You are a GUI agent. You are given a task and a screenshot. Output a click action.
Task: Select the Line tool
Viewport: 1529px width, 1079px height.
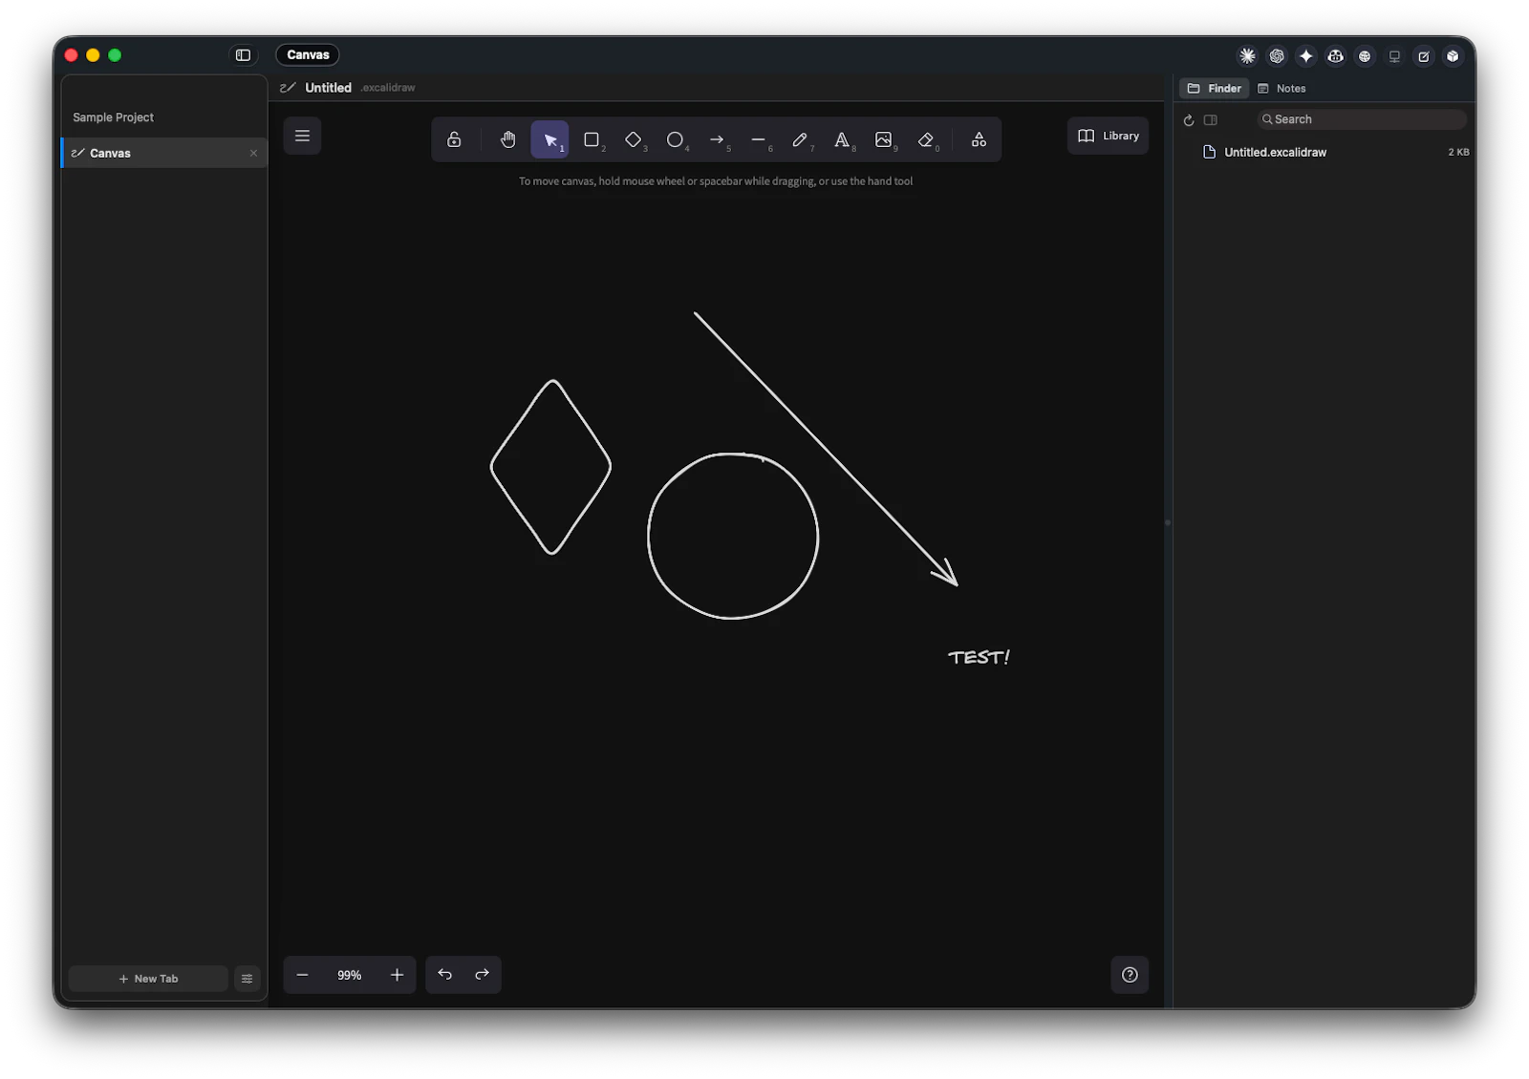click(x=759, y=139)
